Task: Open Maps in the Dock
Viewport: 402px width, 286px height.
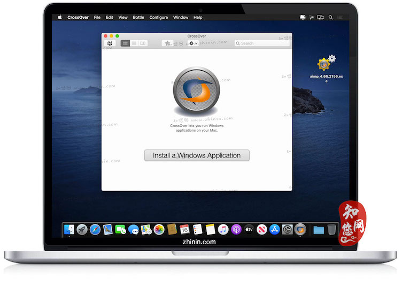Action: (x=146, y=229)
